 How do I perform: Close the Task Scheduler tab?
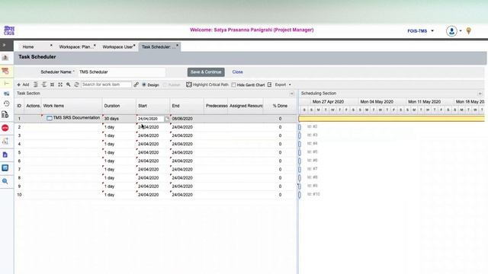coord(178,46)
